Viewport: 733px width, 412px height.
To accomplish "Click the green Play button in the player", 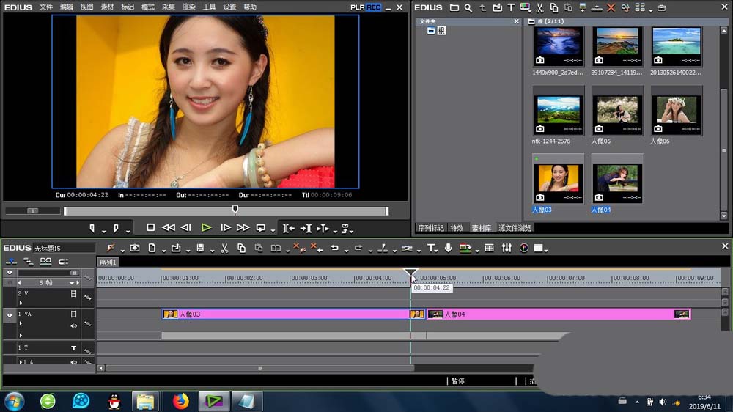I will [x=206, y=228].
